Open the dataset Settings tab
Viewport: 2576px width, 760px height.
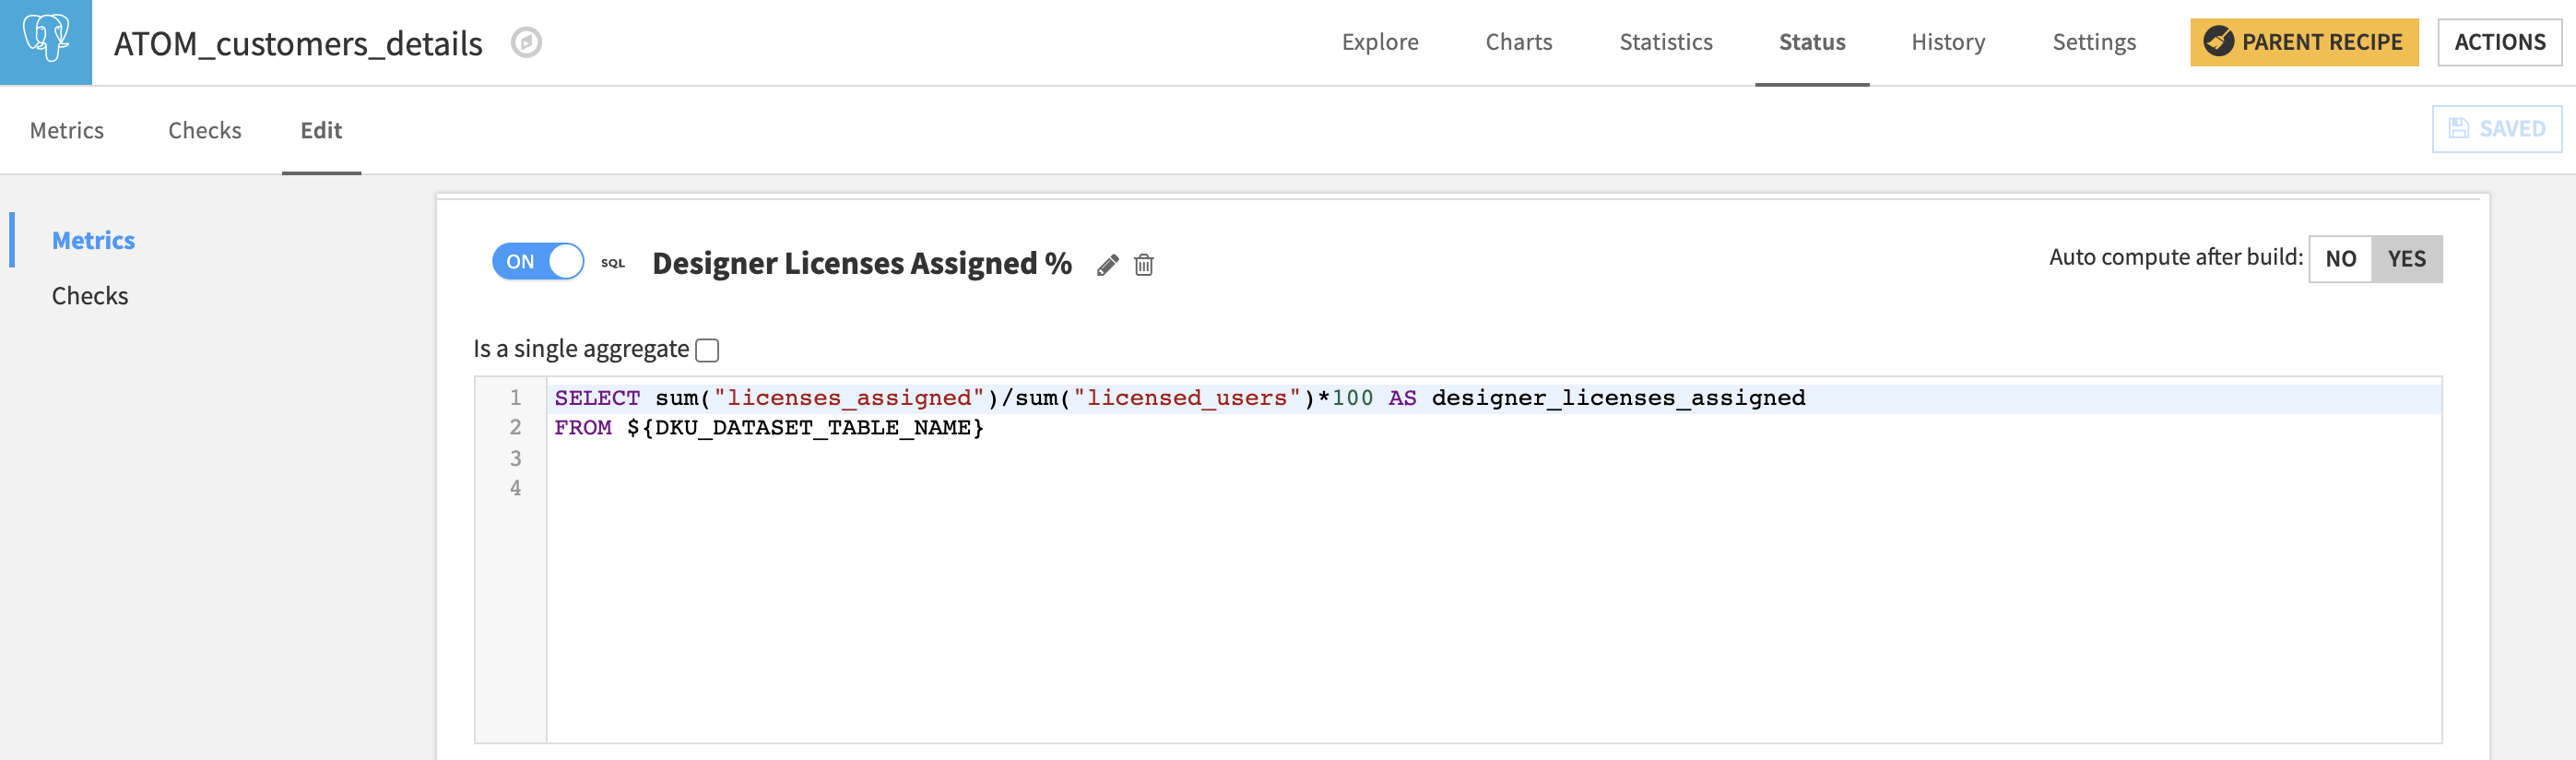[x=2094, y=42]
